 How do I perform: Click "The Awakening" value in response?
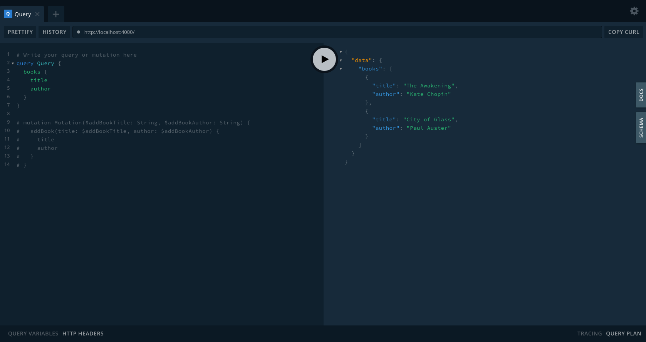[429, 85]
